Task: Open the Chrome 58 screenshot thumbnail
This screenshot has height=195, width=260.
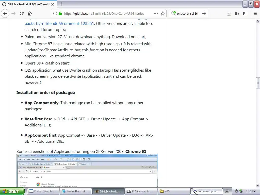Action: pyautogui.click(x=87, y=171)
